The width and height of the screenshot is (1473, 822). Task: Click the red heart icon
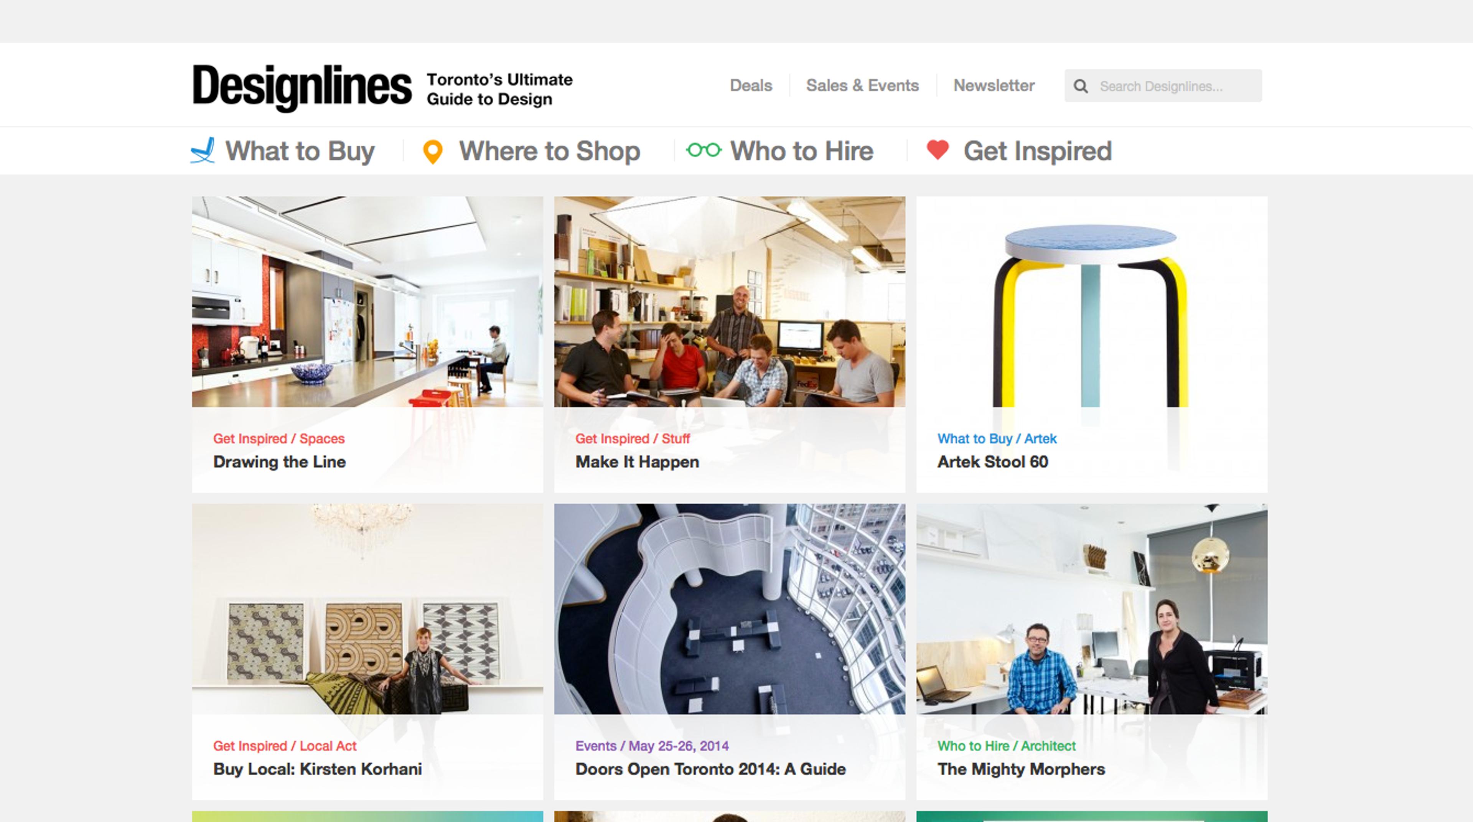(938, 150)
